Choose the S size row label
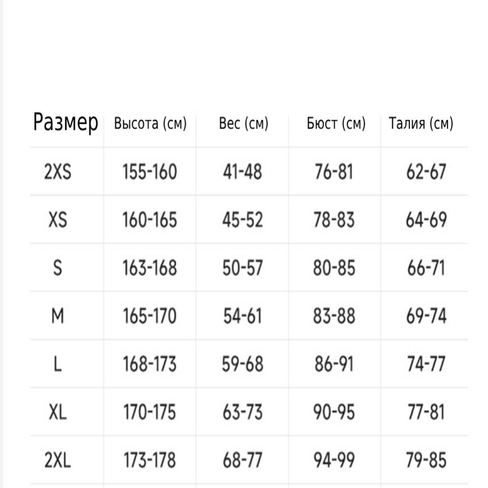 tap(58, 268)
